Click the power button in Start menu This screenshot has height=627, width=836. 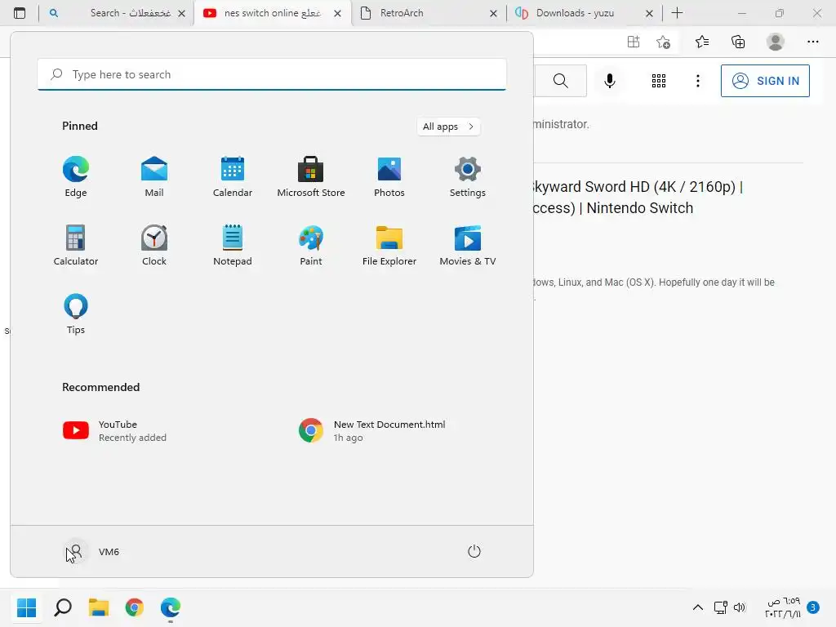474,551
